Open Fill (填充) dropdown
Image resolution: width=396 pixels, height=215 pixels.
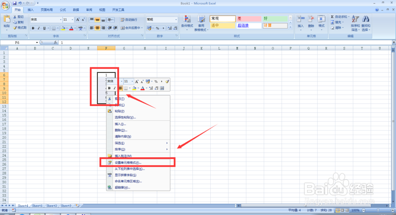337,22
